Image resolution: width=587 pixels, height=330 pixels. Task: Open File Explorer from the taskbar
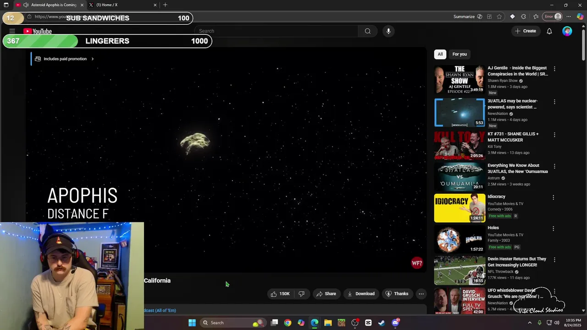tap(328, 323)
